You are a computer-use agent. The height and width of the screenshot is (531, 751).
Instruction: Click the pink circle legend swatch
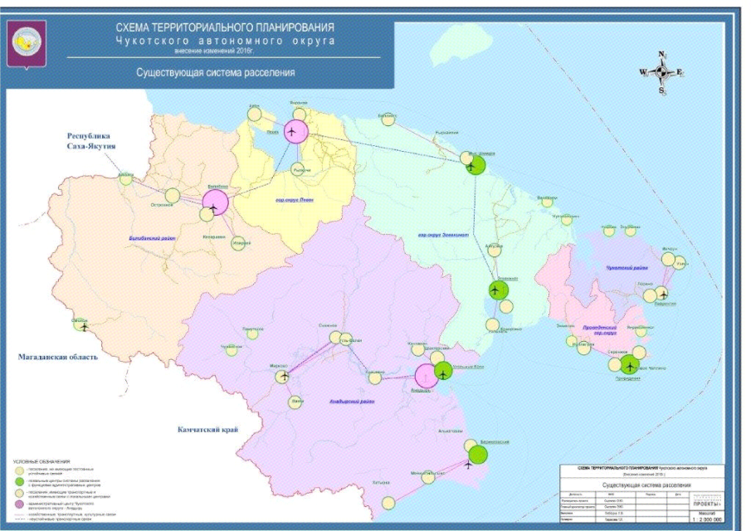21,504
